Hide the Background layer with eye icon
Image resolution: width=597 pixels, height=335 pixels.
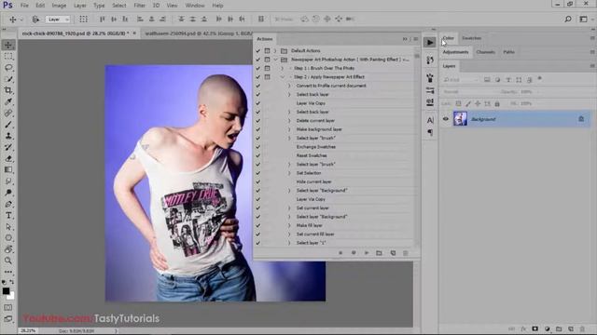446,119
